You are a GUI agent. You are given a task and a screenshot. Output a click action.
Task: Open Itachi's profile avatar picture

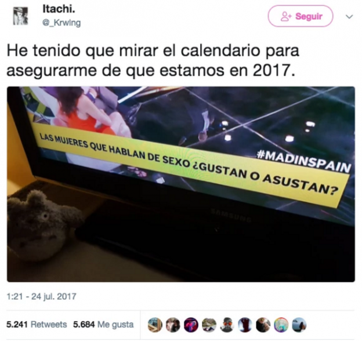[x=20, y=16]
